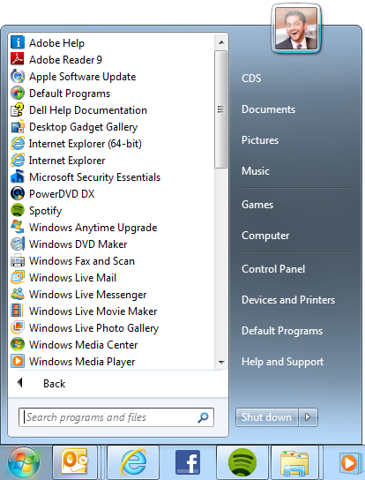Open PowerDVD DX icon in the list
The image size is (365, 480).
[18, 194]
